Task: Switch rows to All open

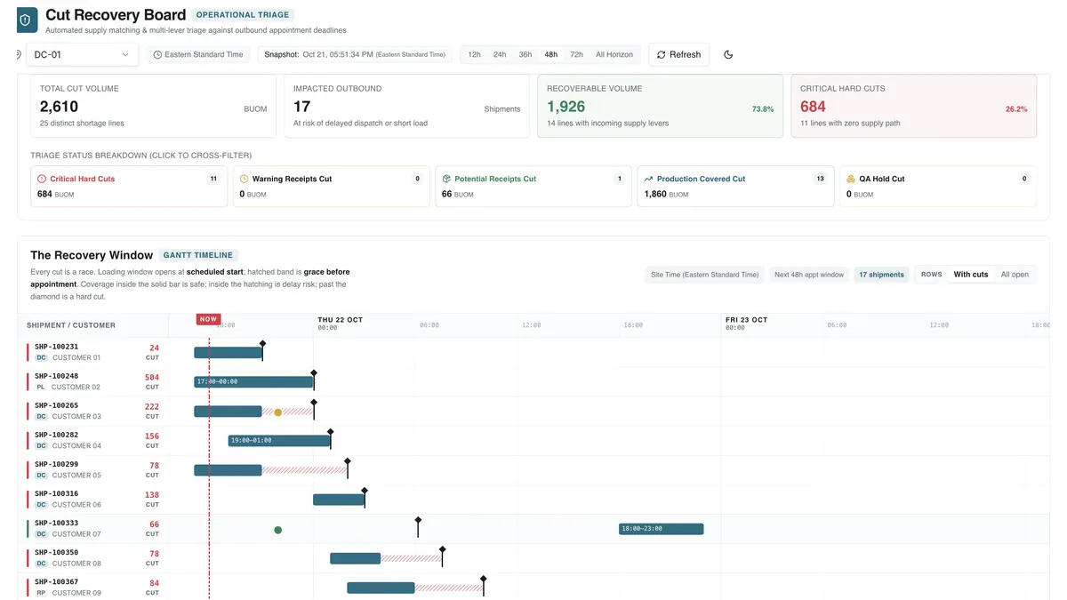Action: coord(1015,275)
